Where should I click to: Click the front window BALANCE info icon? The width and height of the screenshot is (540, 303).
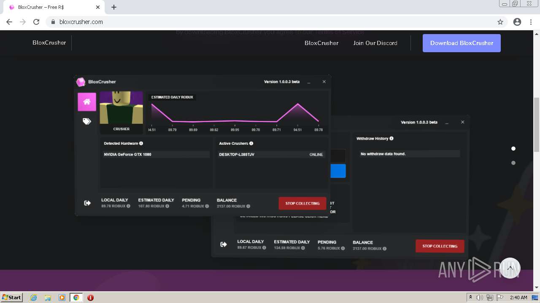[x=248, y=206]
